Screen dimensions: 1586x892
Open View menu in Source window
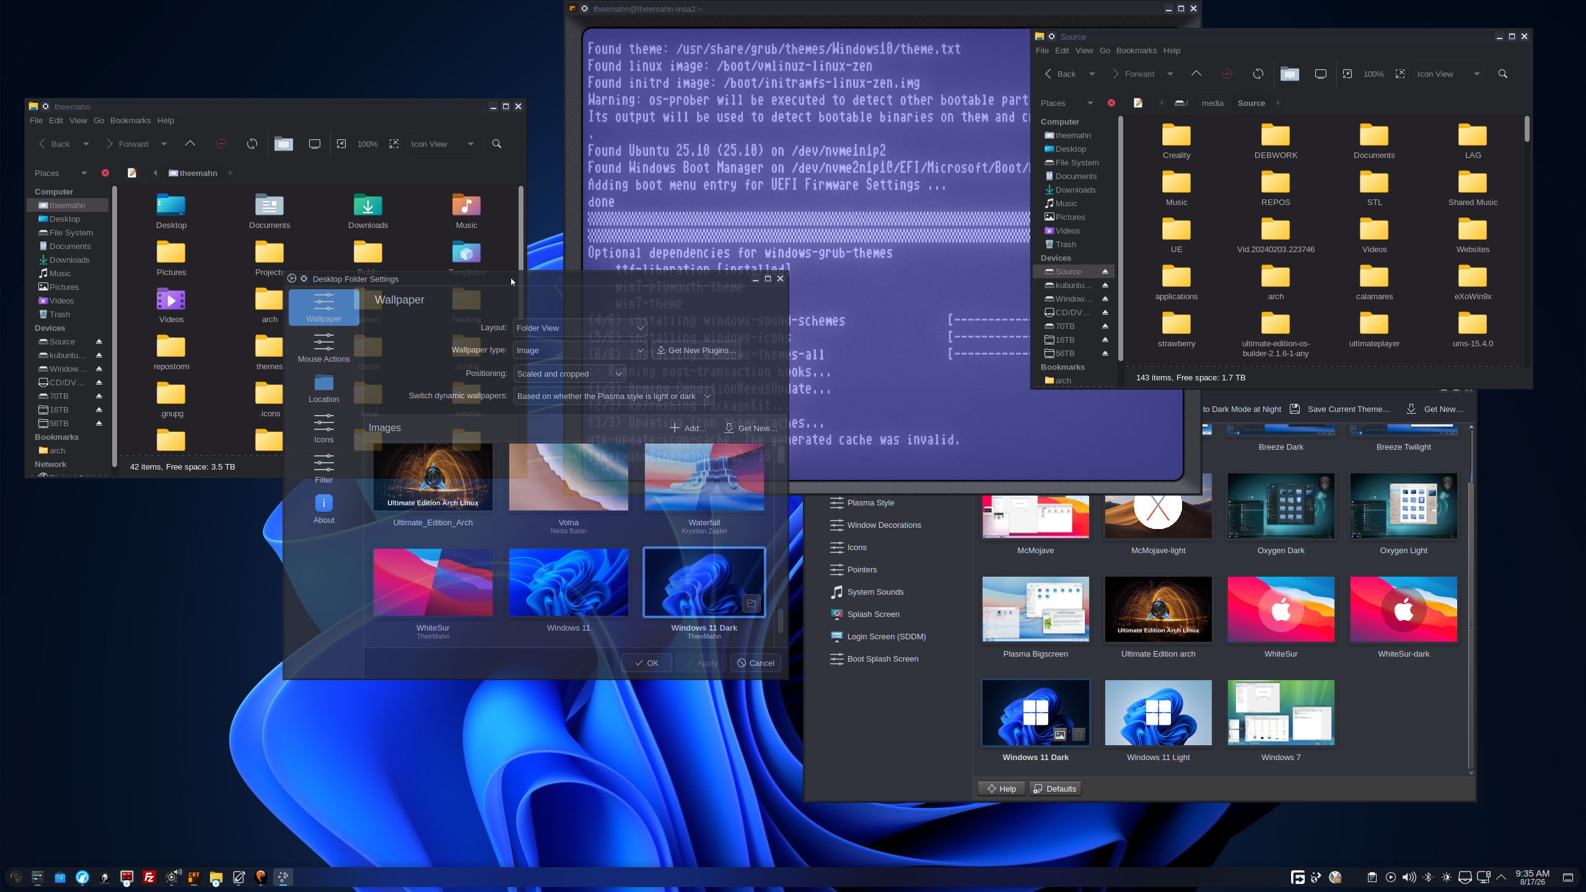pyautogui.click(x=1084, y=50)
